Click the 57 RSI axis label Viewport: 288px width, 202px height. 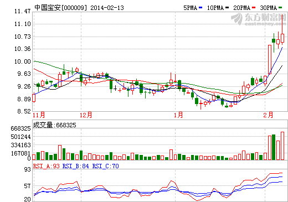click(x=28, y=186)
